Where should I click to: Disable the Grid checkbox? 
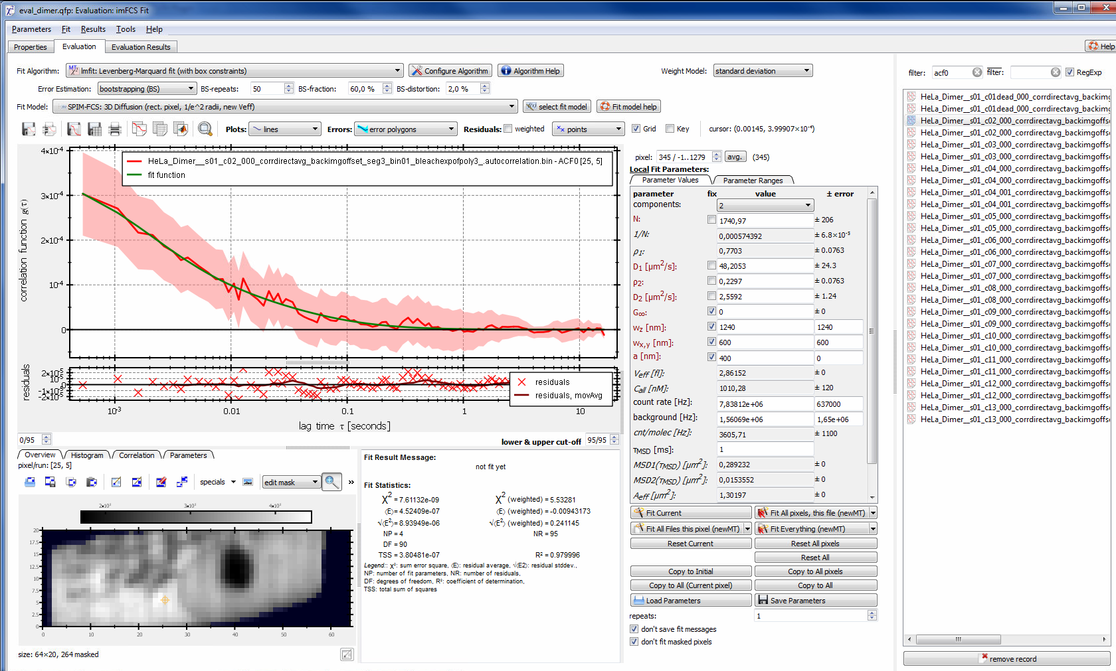point(636,129)
